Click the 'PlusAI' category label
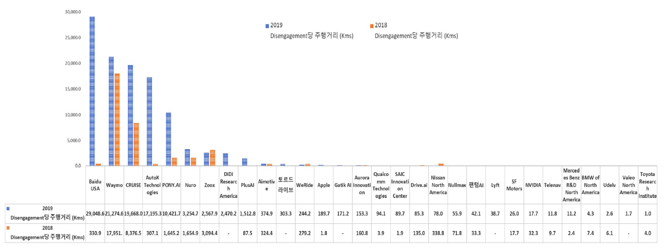The image size is (664, 250). (x=247, y=185)
